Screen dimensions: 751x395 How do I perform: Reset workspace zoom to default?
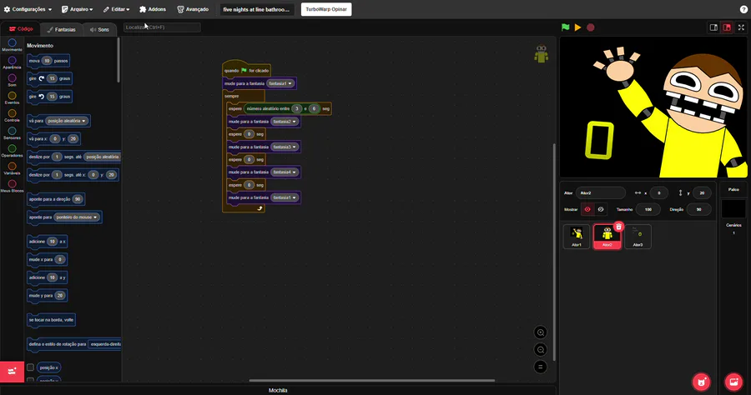pos(540,367)
